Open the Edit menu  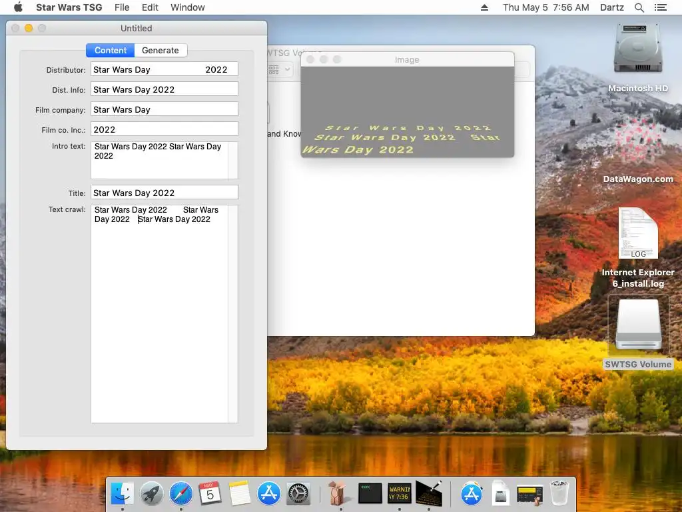[x=150, y=7]
